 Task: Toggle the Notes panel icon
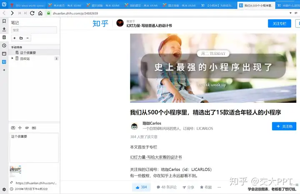4,37
